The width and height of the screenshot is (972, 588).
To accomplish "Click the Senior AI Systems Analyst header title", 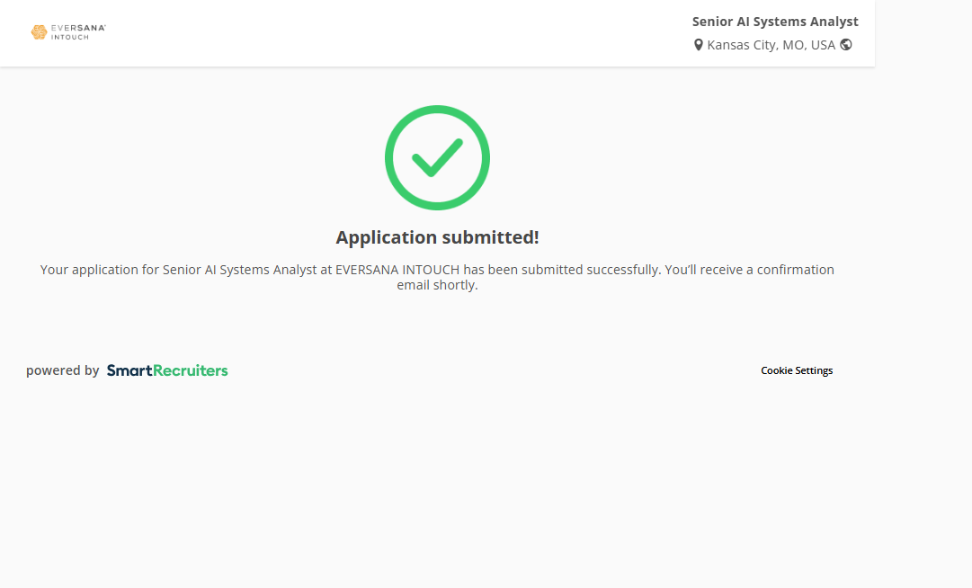I will [775, 22].
